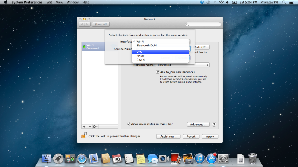This screenshot has height=167, width=298.
Task: Click the minus button to remove service
Action: [89, 126]
